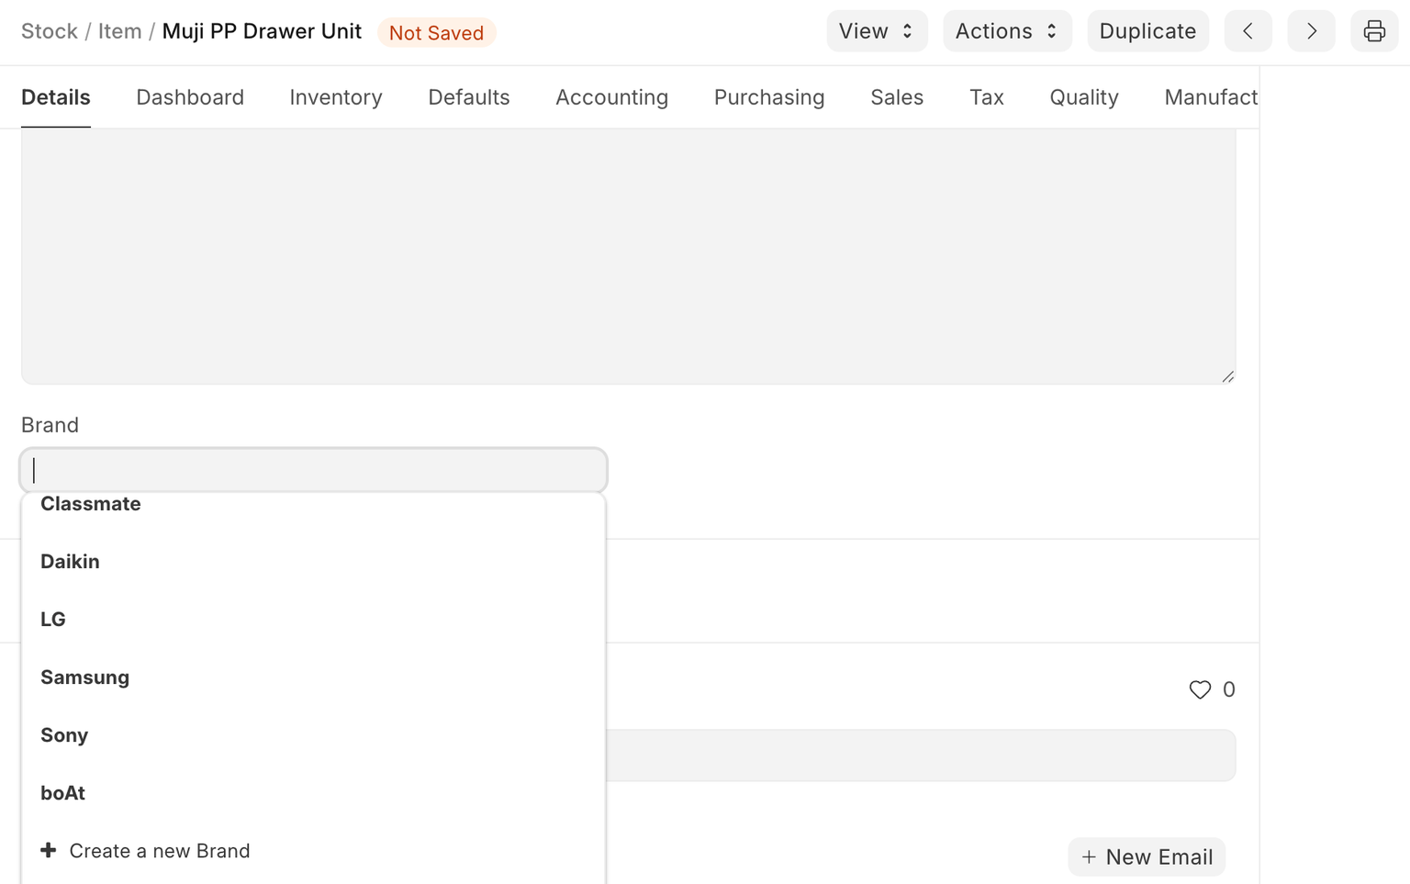Focus the Brand input field
Image resolution: width=1410 pixels, height=884 pixels.
[x=313, y=470]
